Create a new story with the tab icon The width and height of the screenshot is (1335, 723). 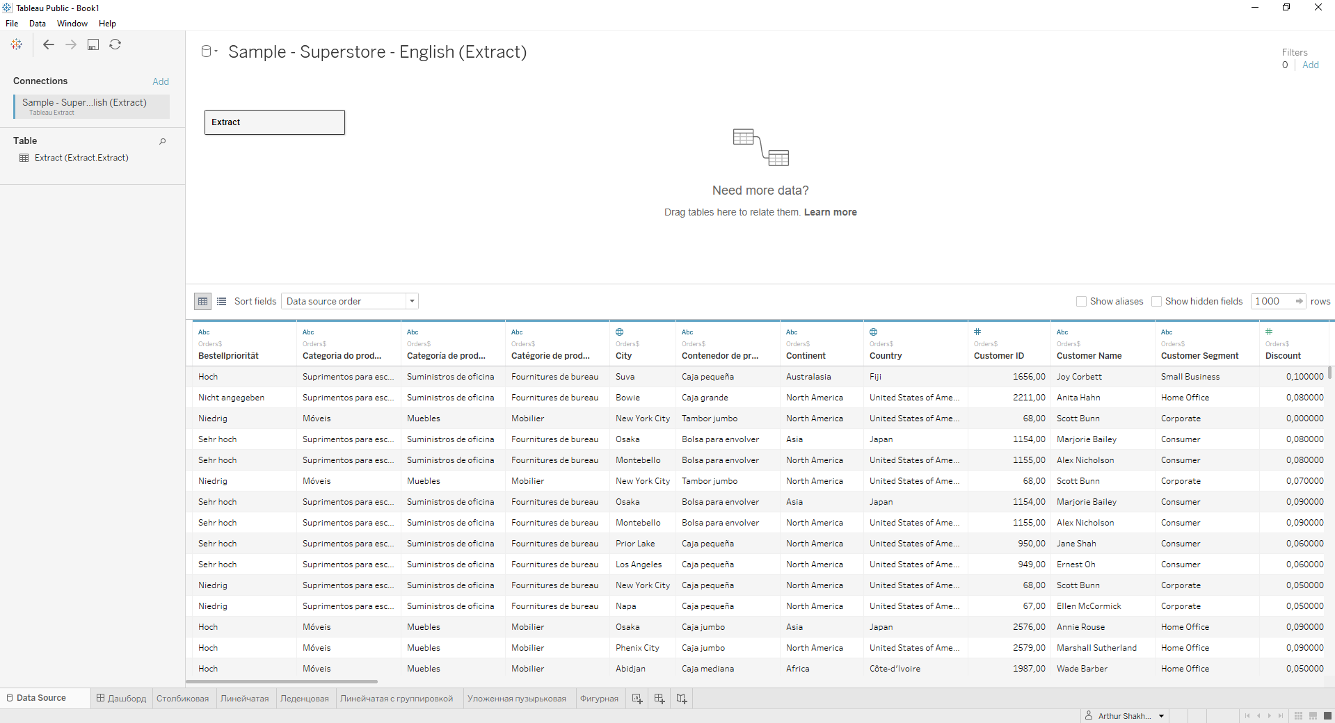point(682,699)
